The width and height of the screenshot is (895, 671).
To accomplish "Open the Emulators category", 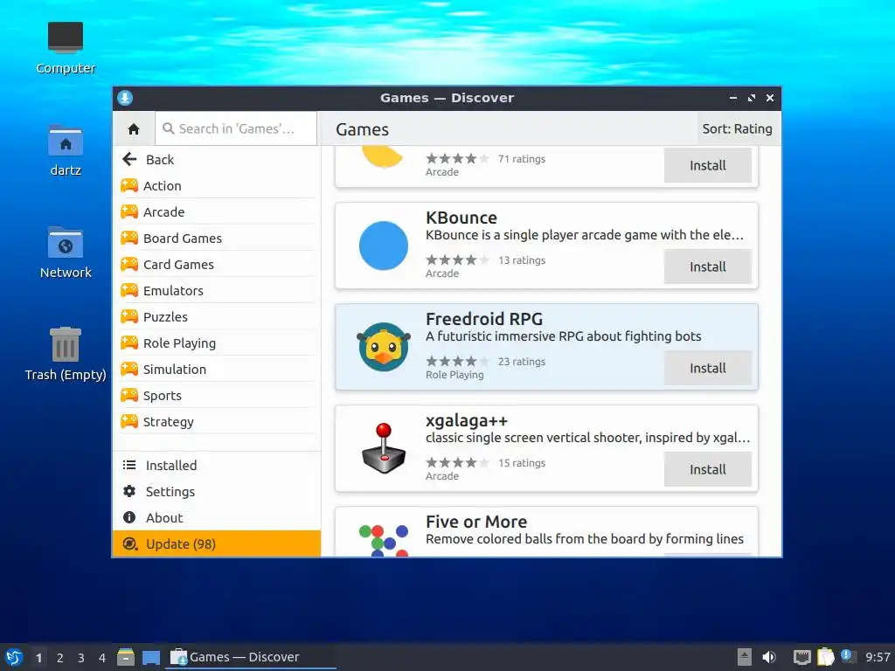I will click(x=217, y=290).
